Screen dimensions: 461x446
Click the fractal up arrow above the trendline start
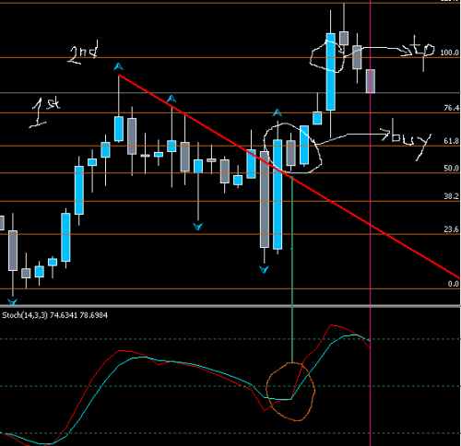coord(118,66)
